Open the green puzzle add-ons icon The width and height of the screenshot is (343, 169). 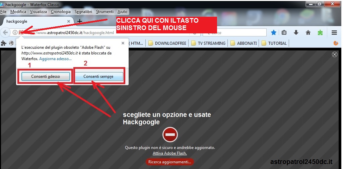tap(320, 33)
